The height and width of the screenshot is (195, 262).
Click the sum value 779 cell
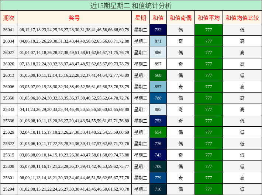tap(158, 178)
